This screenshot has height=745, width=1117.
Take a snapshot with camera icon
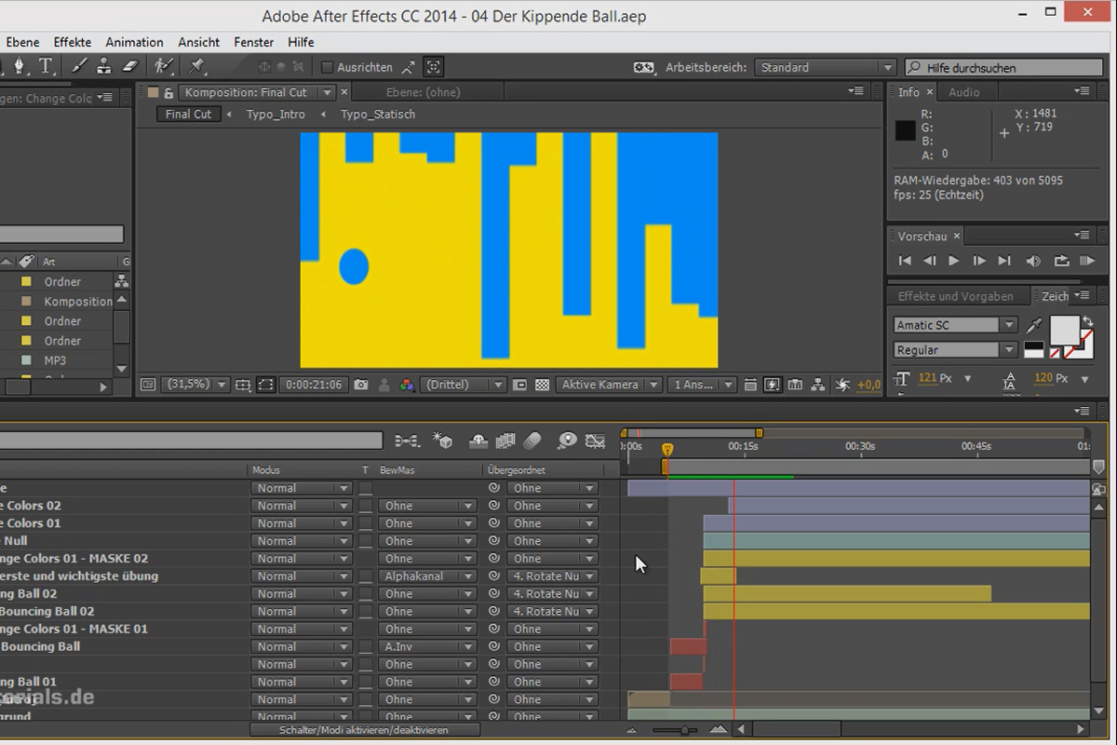click(x=361, y=385)
